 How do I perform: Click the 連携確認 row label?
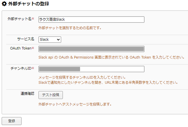[x=27, y=93]
